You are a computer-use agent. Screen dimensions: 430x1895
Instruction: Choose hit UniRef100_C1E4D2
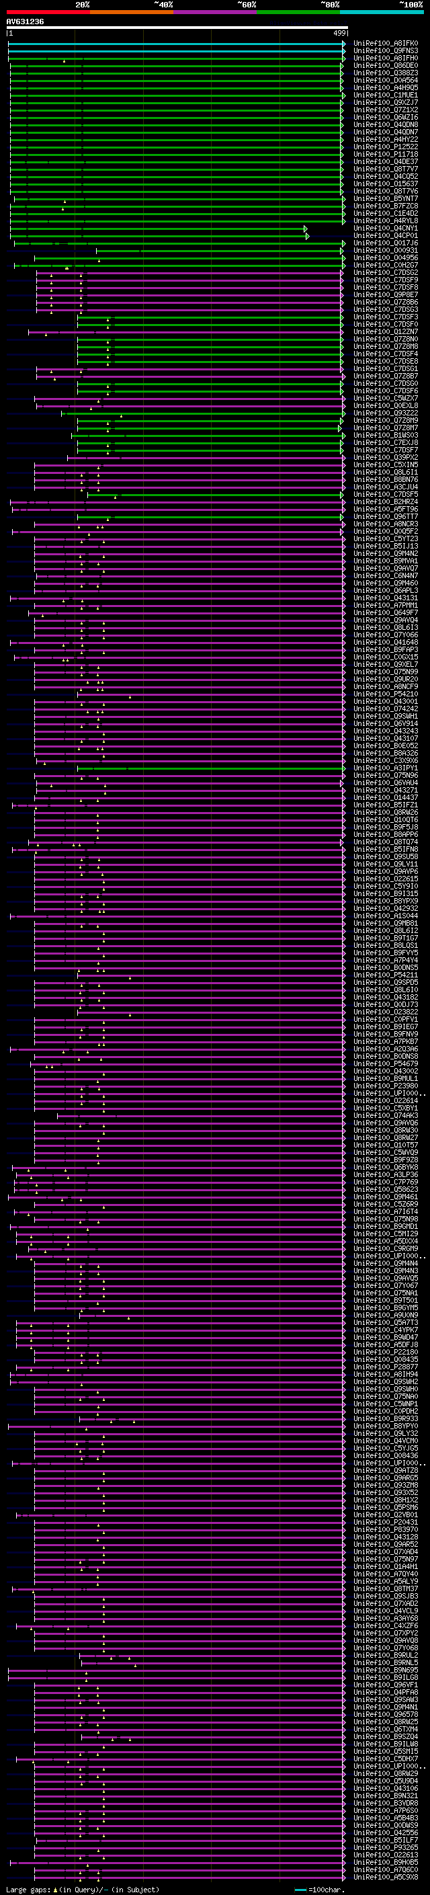pyautogui.click(x=385, y=213)
